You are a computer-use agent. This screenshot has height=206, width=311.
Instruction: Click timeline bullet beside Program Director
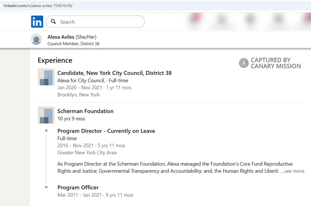click(46, 131)
